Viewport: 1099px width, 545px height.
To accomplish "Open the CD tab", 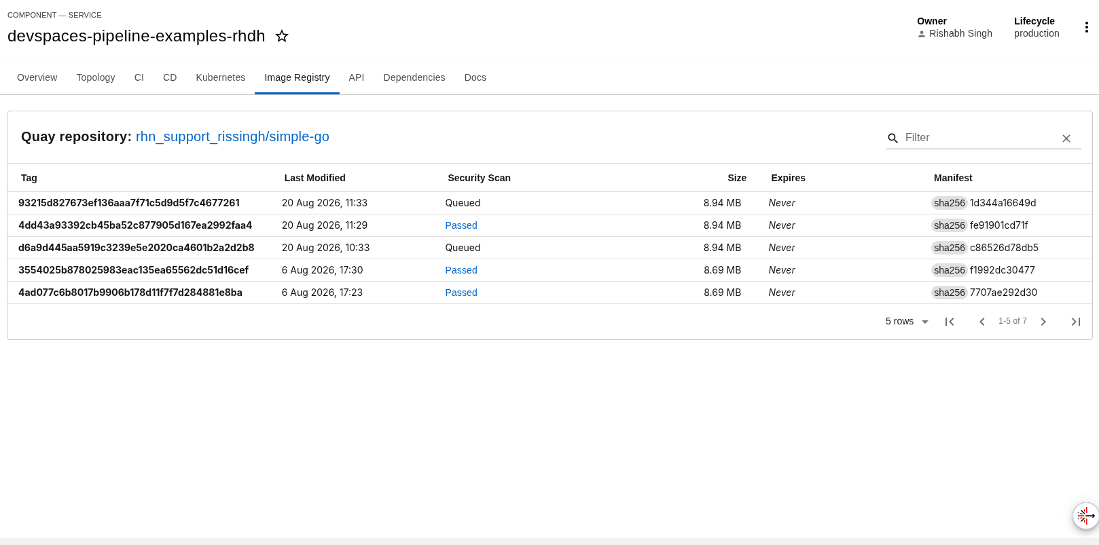I will 170,77.
